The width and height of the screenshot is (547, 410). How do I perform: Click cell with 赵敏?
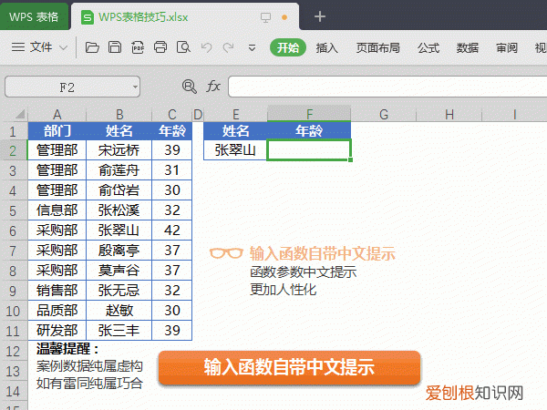119,311
